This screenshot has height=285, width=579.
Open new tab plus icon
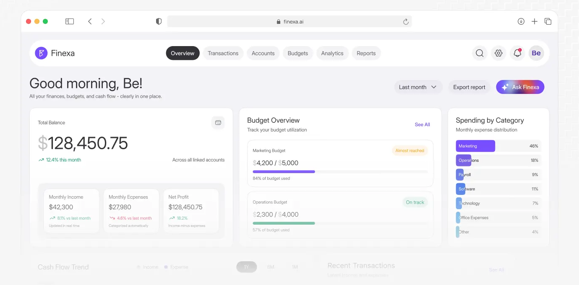click(x=535, y=21)
